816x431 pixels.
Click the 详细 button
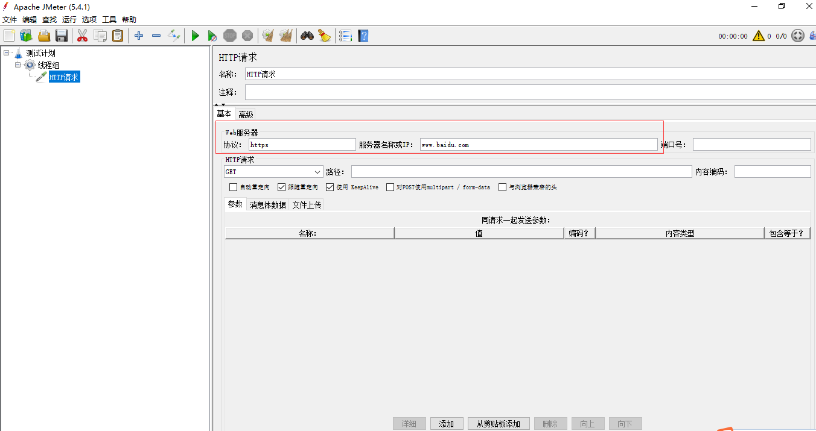409,424
